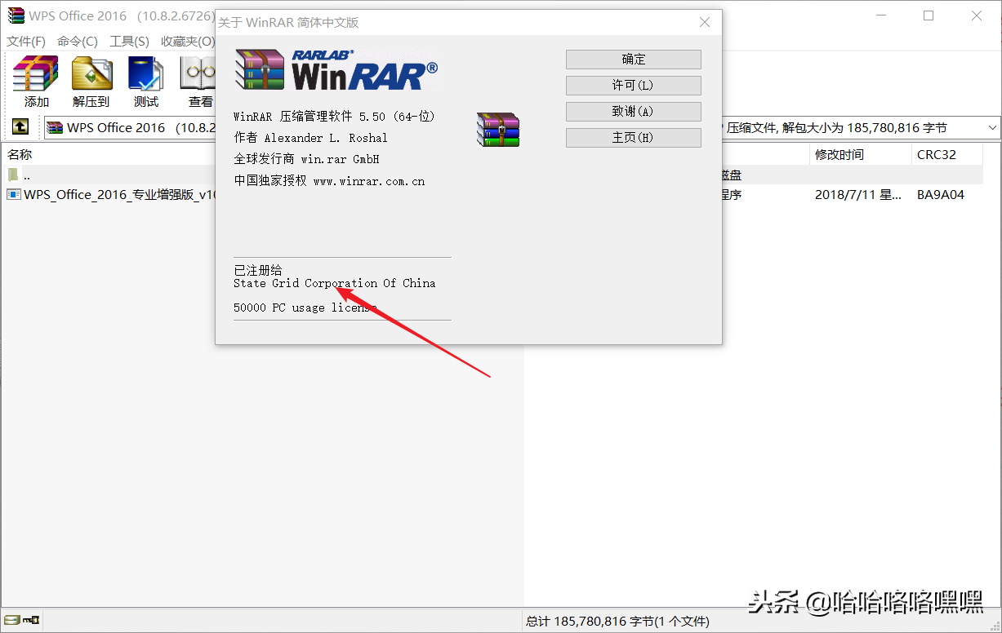Expand the archive path dropdown
1002x633 pixels.
[992, 128]
